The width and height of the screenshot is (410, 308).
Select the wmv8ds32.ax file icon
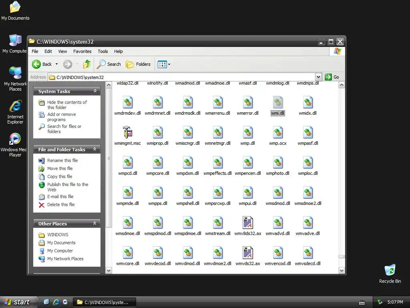pos(247,222)
